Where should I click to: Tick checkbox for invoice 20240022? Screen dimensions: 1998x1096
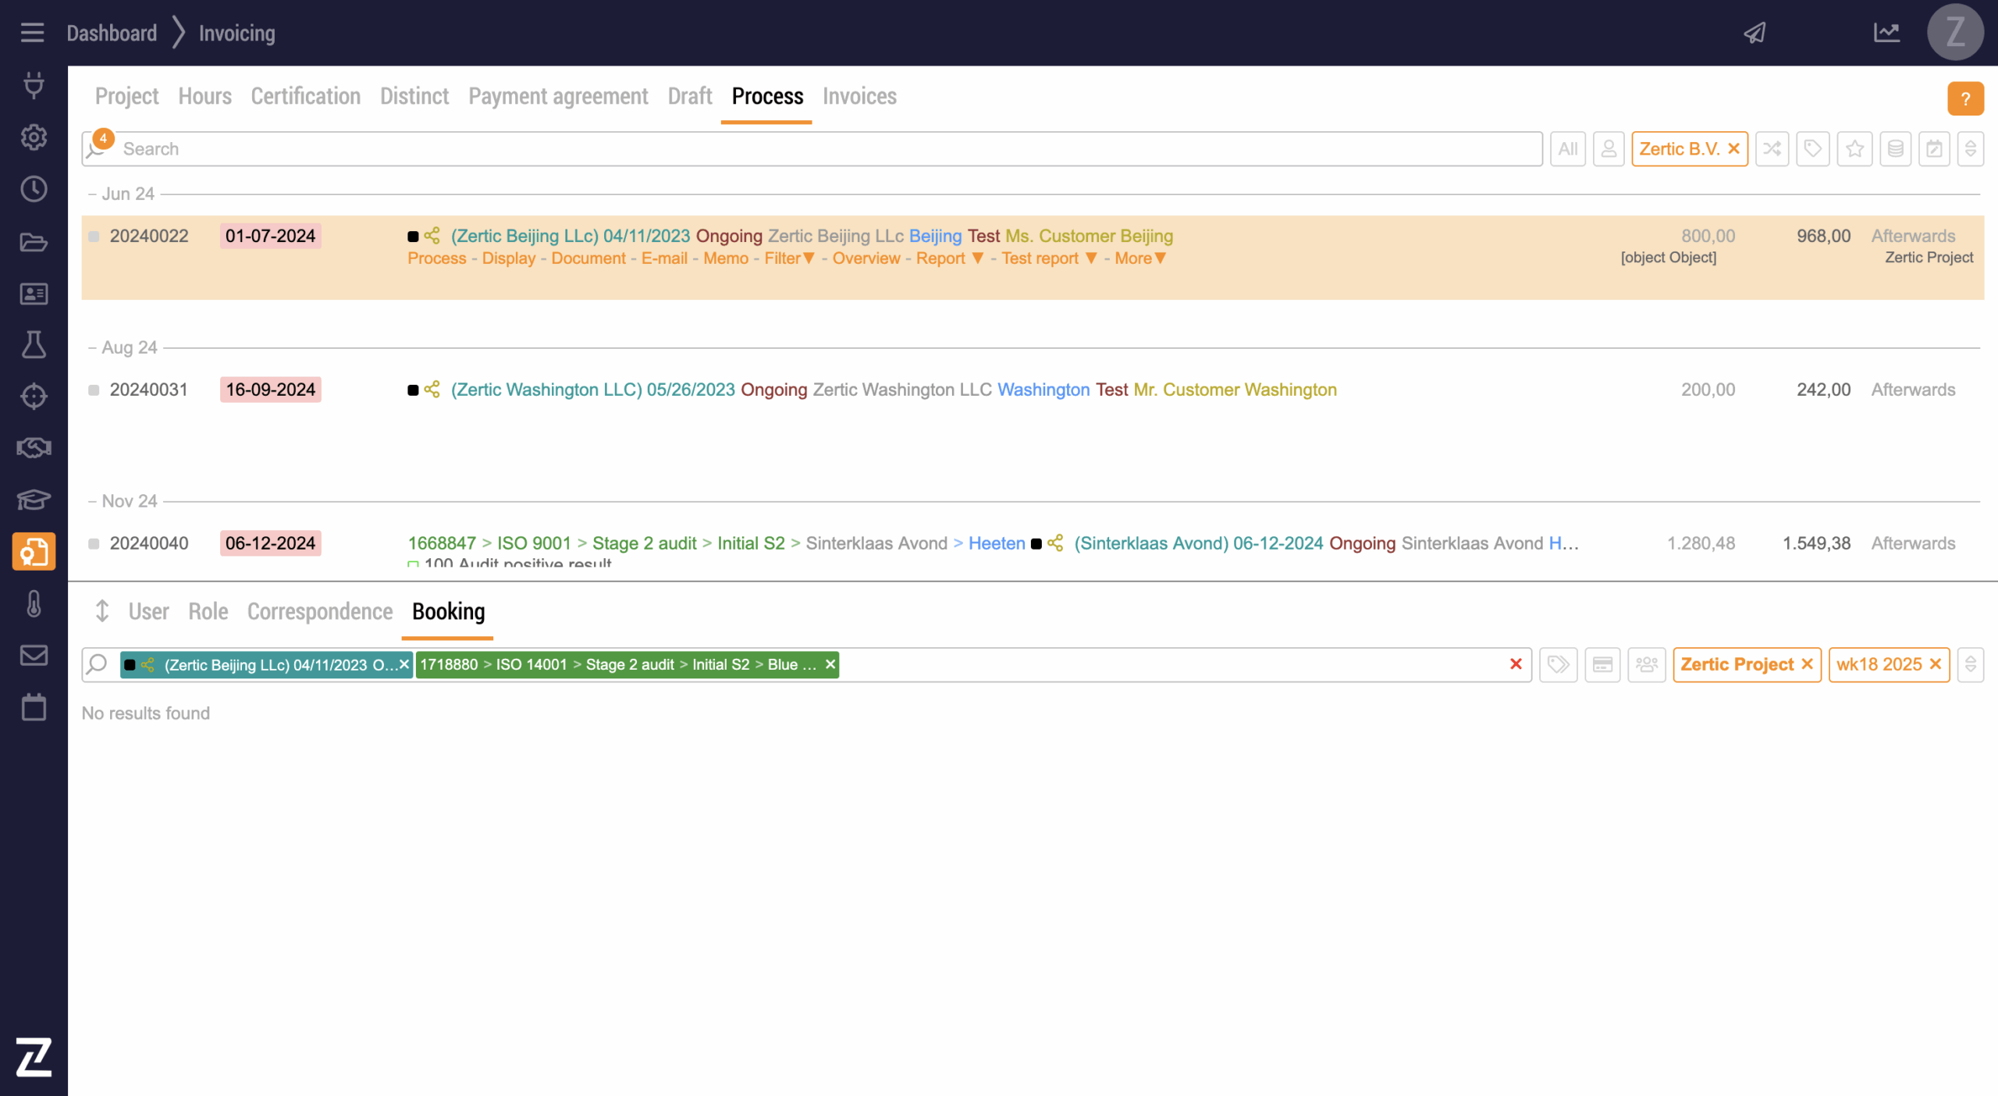tap(94, 237)
